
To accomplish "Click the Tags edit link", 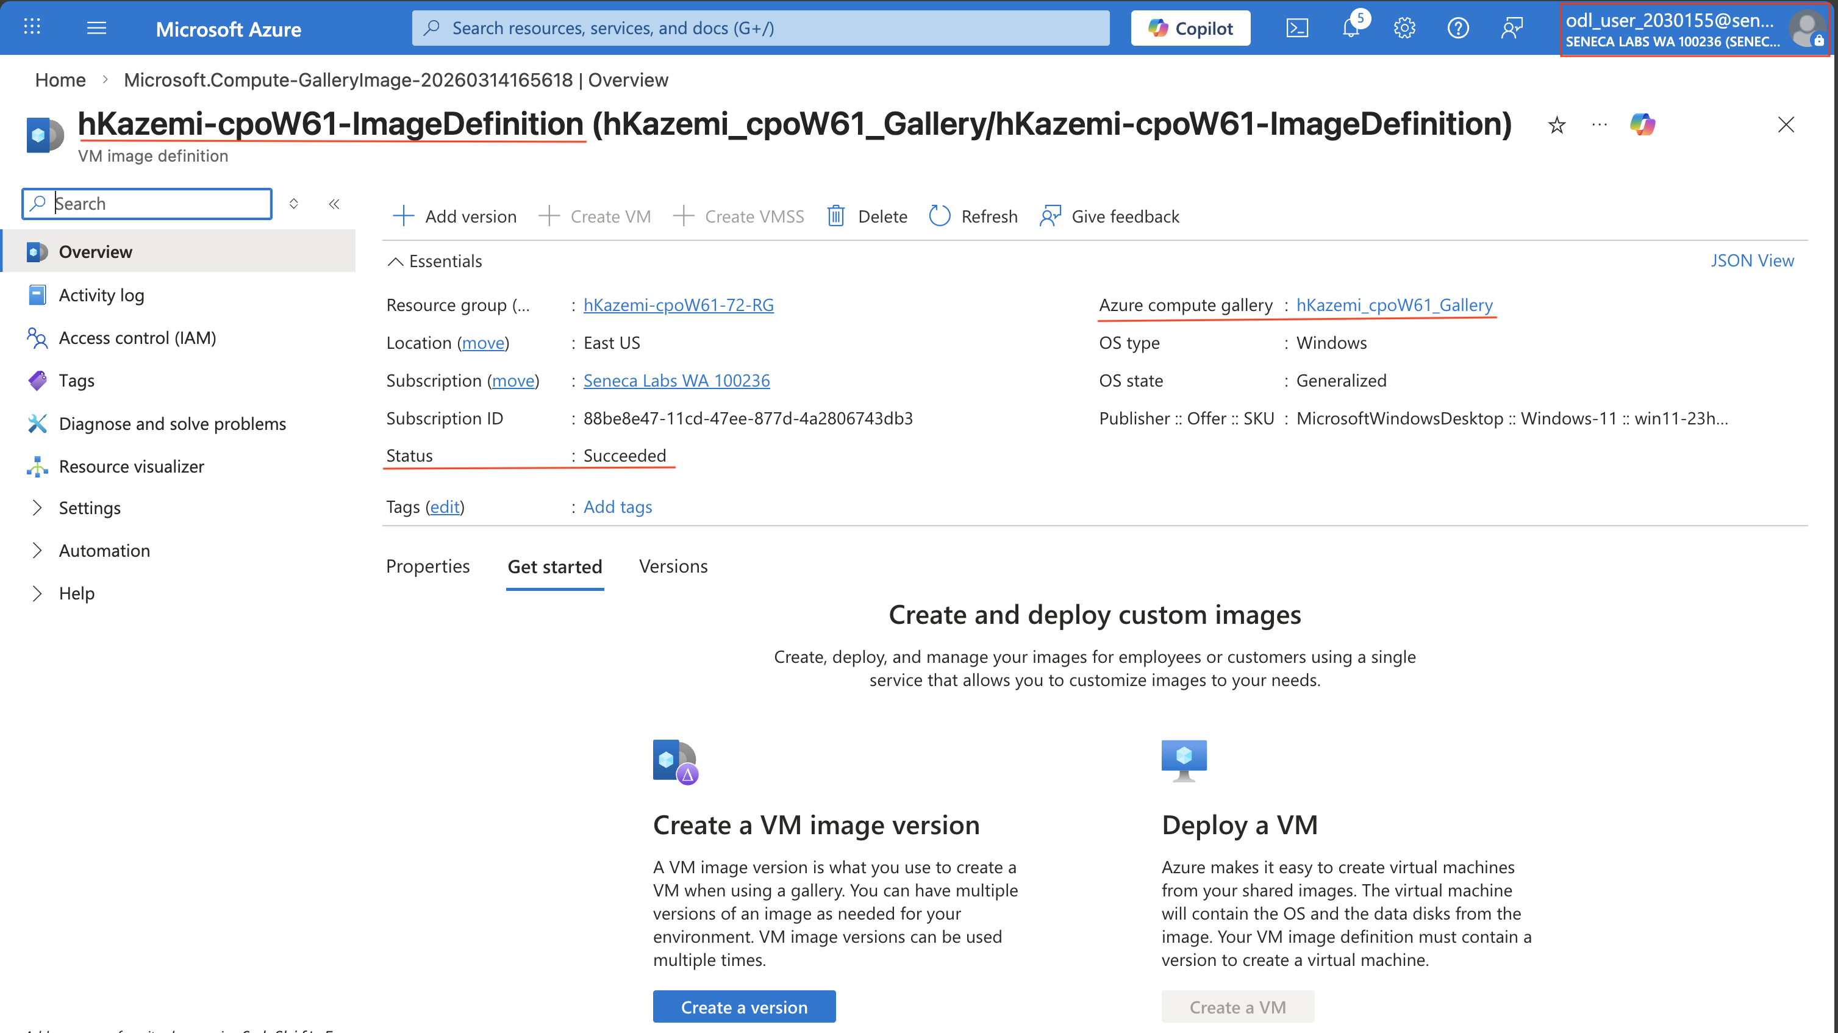I will click(445, 507).
